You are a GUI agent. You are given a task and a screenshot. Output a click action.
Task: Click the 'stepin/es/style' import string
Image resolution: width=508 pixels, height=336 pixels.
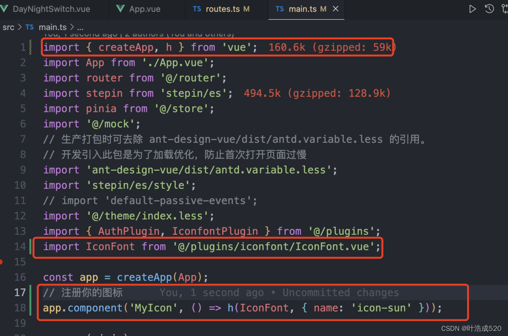point(138,185)
